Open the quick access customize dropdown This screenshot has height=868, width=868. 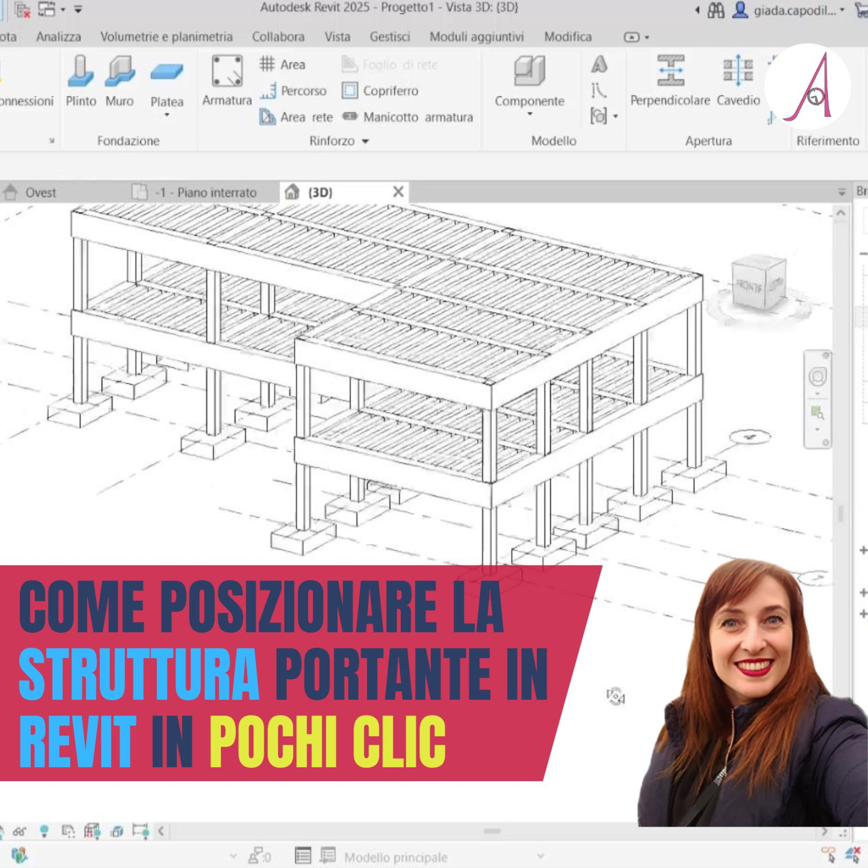[78, 9]
